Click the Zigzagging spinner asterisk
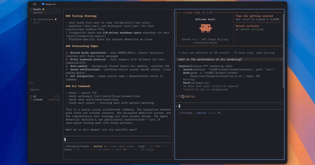The image size is (315, 165). click(176, 96)
